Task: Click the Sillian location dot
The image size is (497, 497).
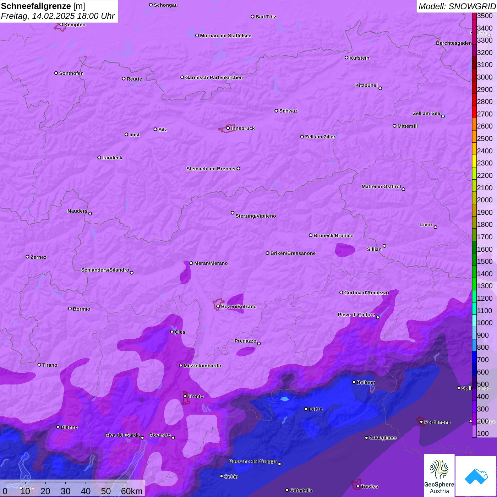Action: [384, 246]
